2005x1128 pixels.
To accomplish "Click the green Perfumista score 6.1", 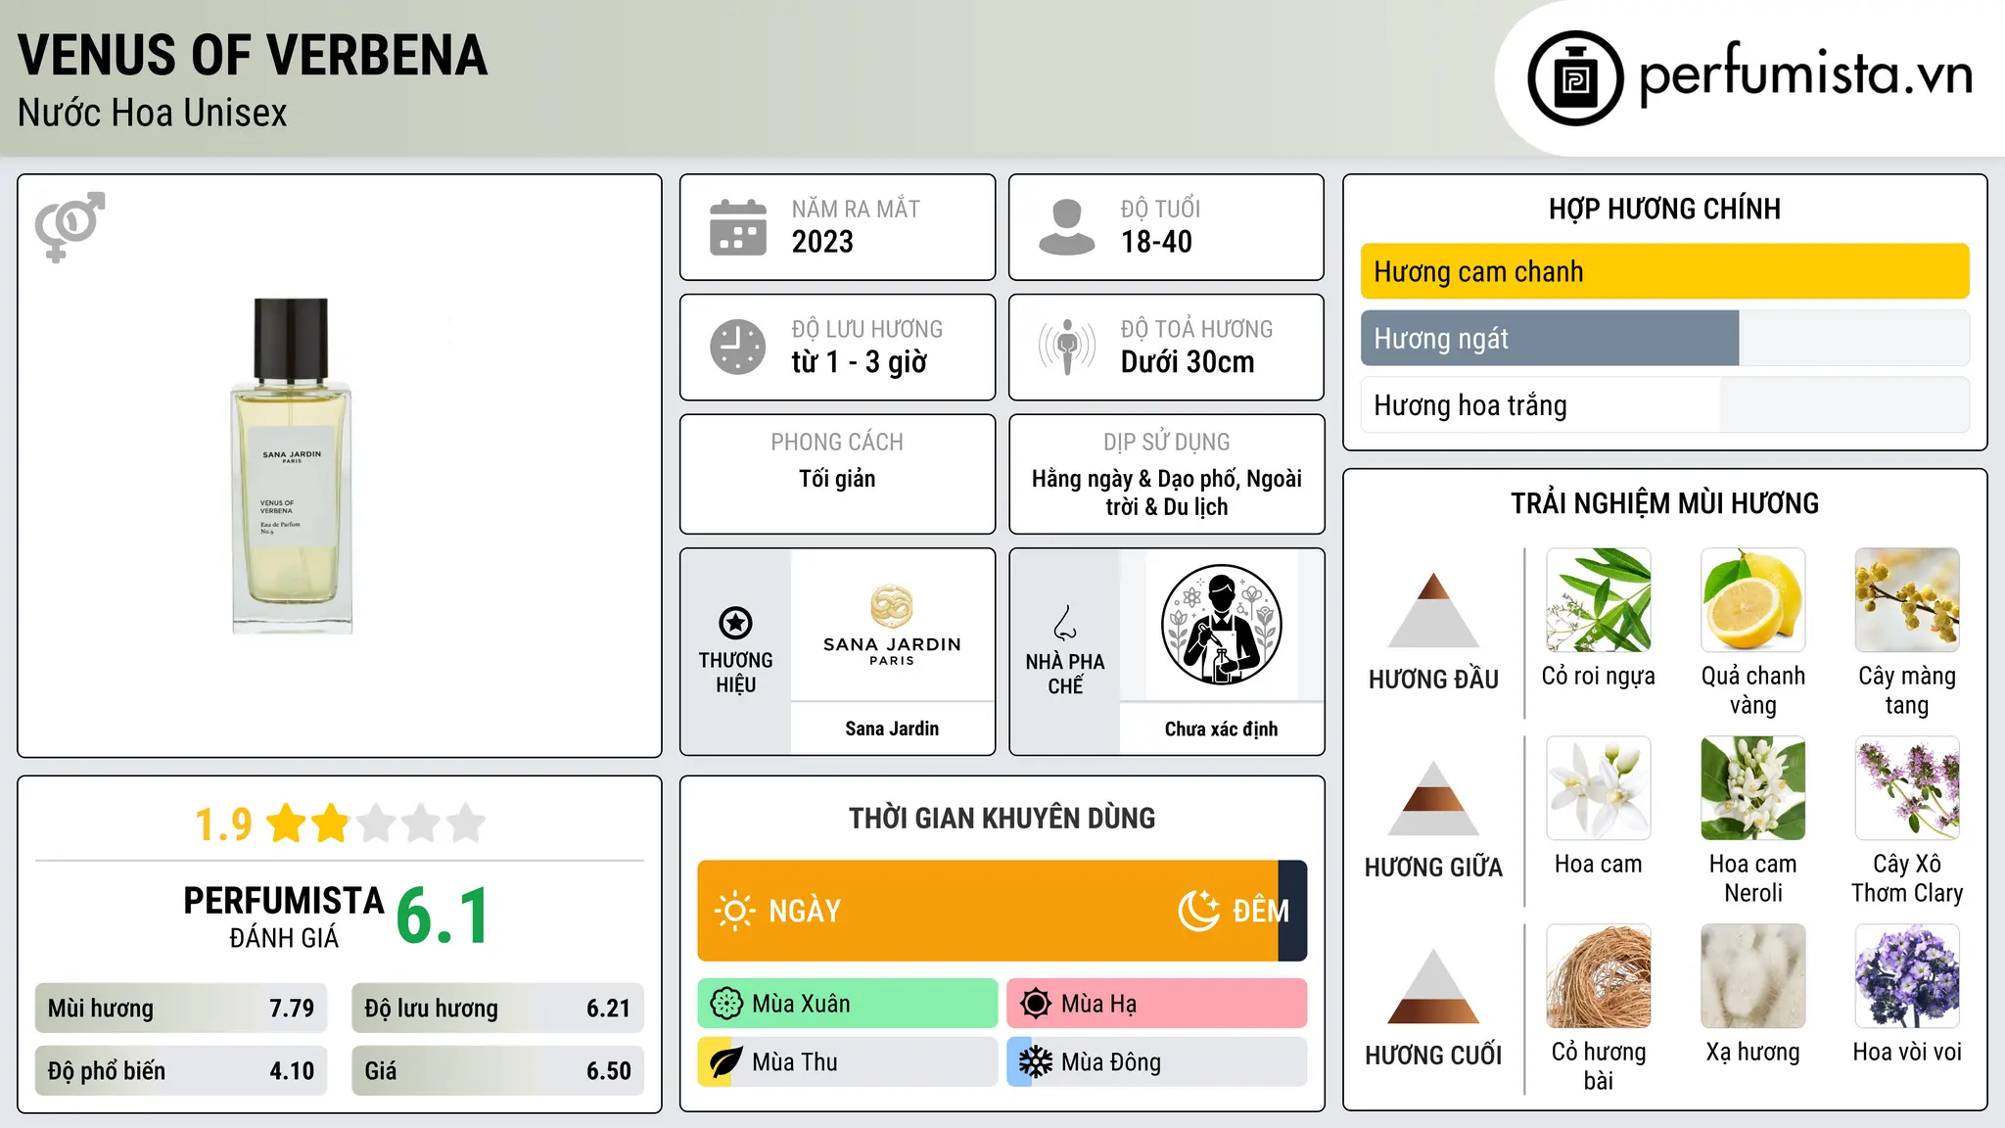I will (443, 916).
